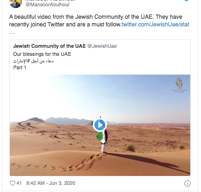The image size is (201, 192).
Task: Click the Twitter bird logo
Action: (187, 0)
